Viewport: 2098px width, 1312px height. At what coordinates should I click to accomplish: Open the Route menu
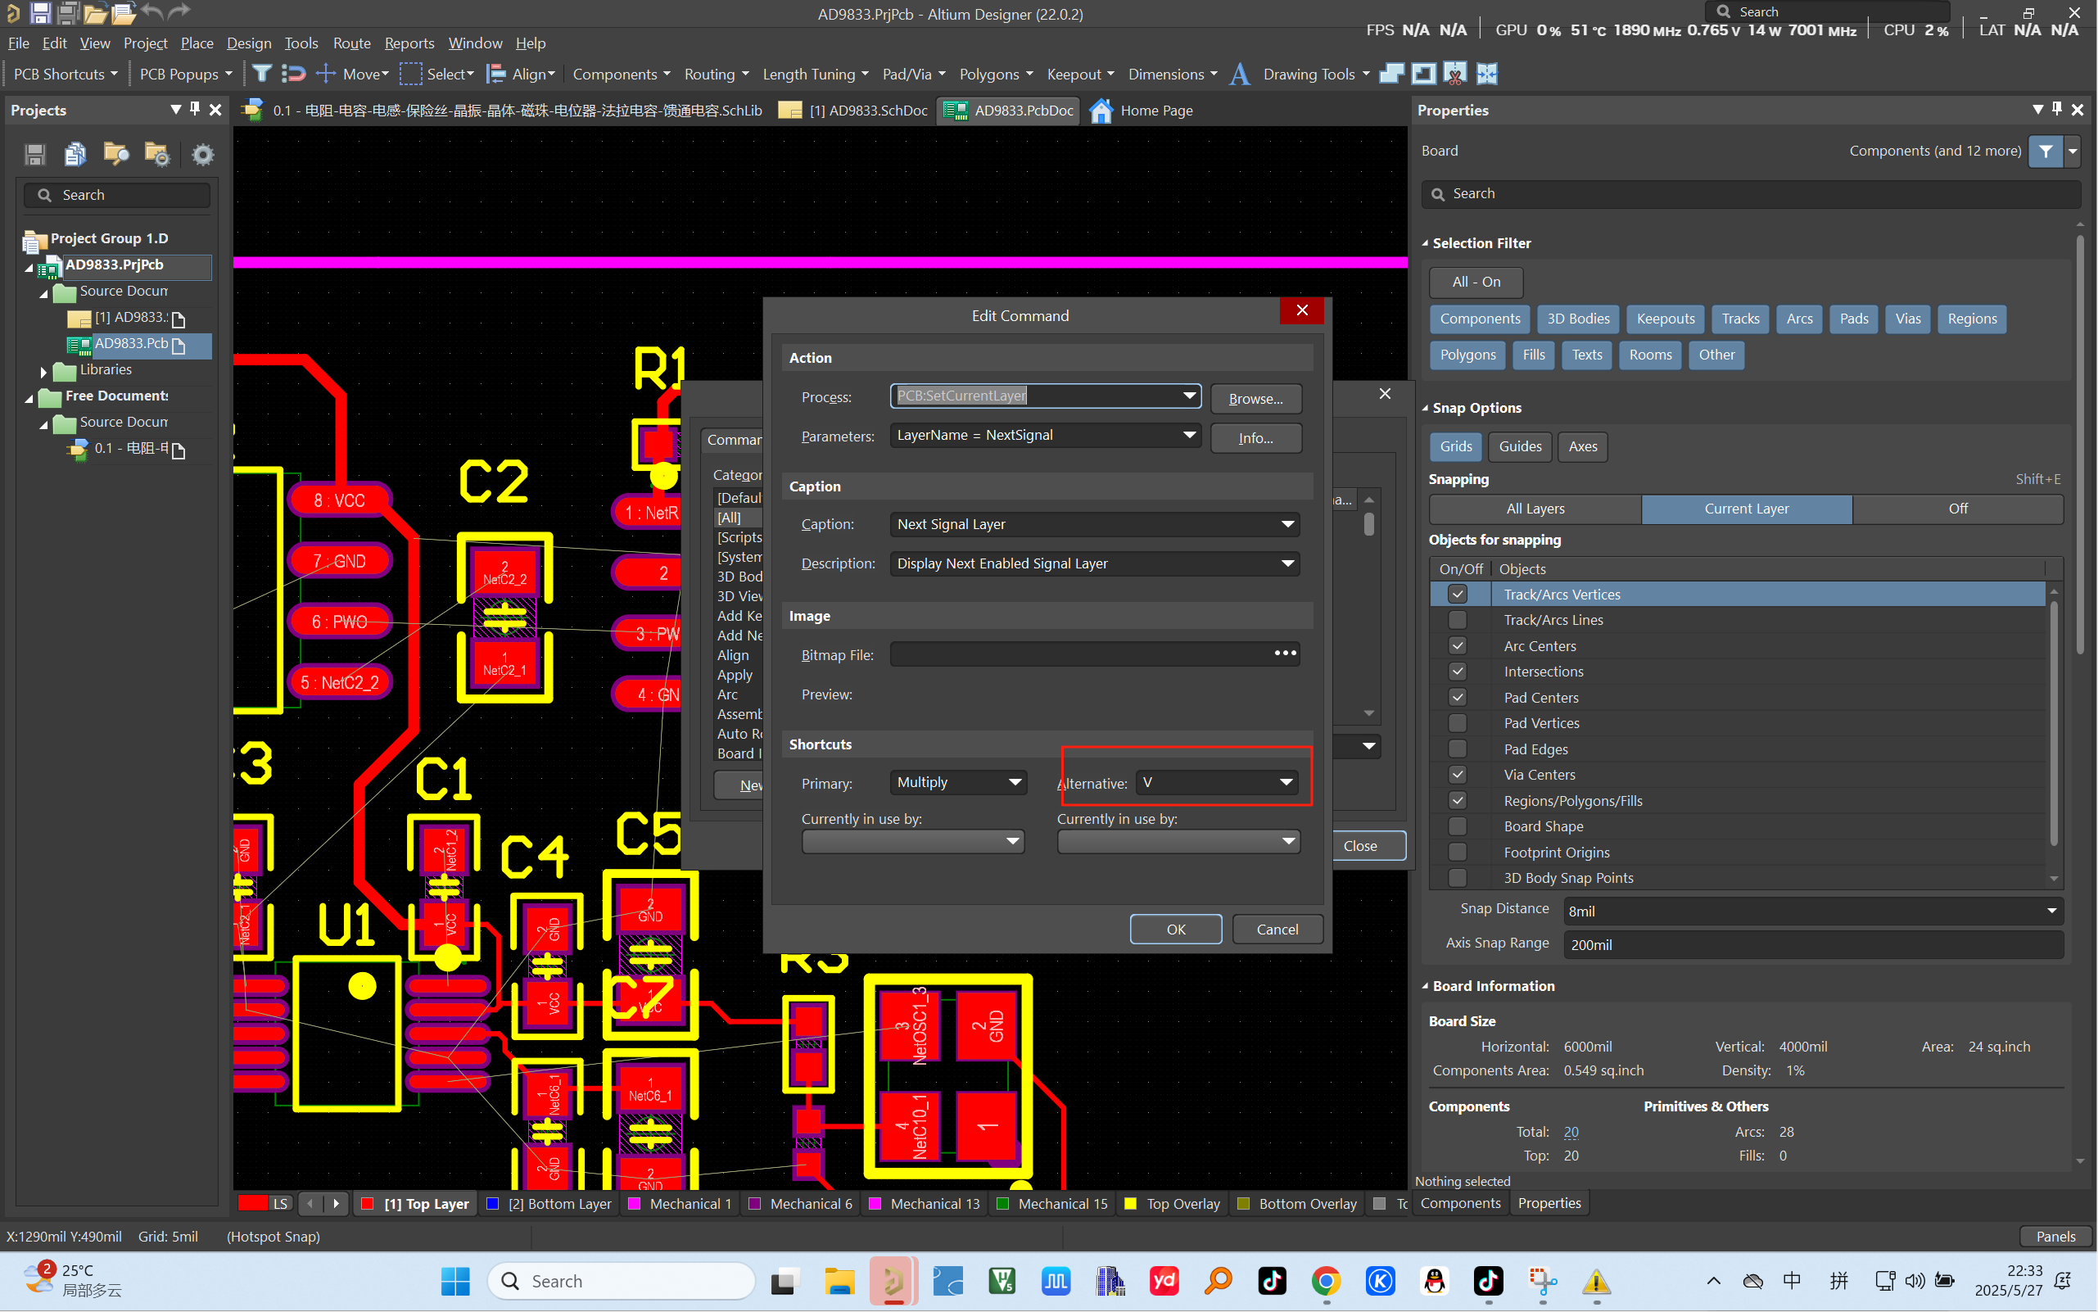pos(351,43)
